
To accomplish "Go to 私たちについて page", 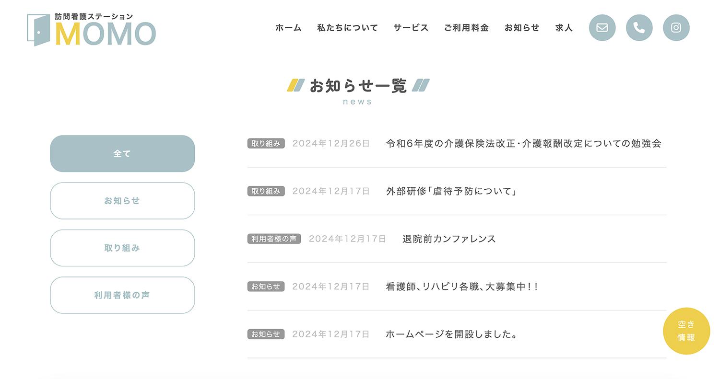I will [347, 28].
